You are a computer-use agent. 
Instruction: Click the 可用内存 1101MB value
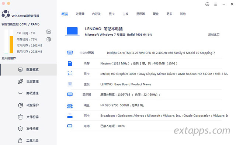click(x=29, y=45)
